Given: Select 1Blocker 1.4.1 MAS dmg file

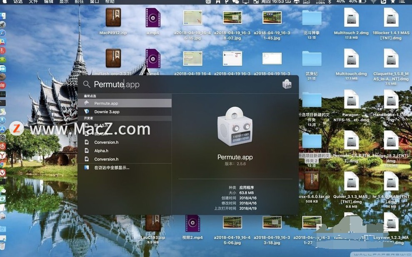Looking at the screenshot, I should [391, 17].
